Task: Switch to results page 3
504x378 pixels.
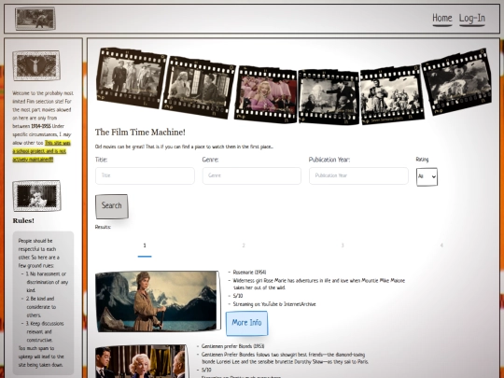Action: tap(343, 245)
